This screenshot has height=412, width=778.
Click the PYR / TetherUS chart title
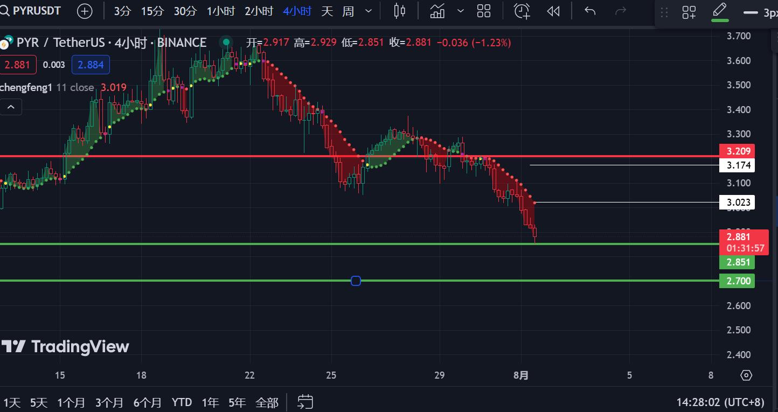(x=112, y=43)
